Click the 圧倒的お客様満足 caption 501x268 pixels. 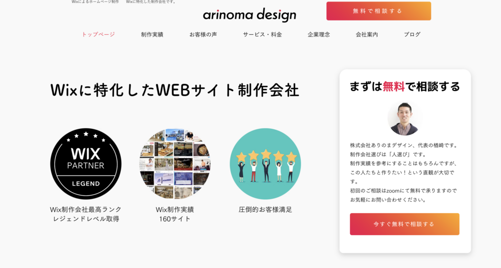click(265, 210)
